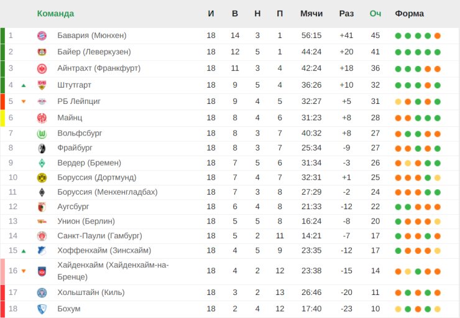Click the green up arrow beside Stuttgart
460x318 pixels.
point(24,85)
